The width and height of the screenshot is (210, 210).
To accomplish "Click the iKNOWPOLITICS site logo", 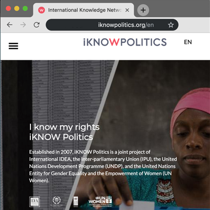I will (125, 42).
